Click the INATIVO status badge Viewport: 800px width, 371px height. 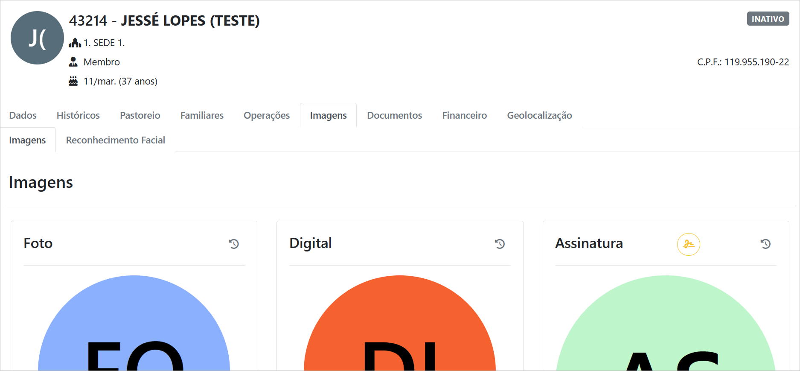pos(768,19)
